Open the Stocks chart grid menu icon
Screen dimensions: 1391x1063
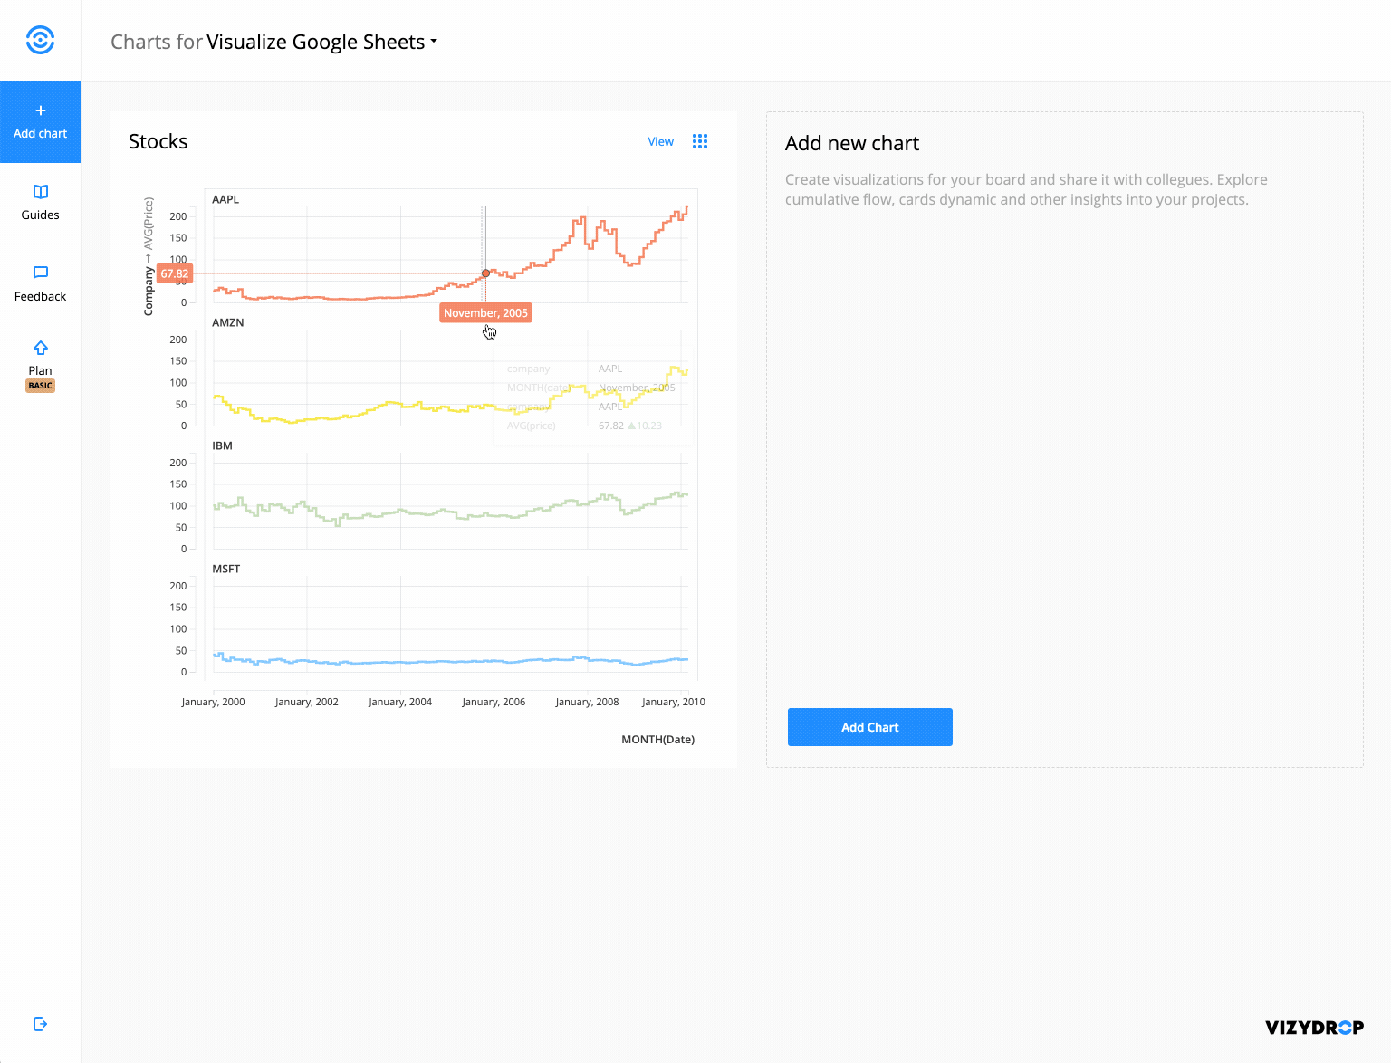(x=700, y=141)
